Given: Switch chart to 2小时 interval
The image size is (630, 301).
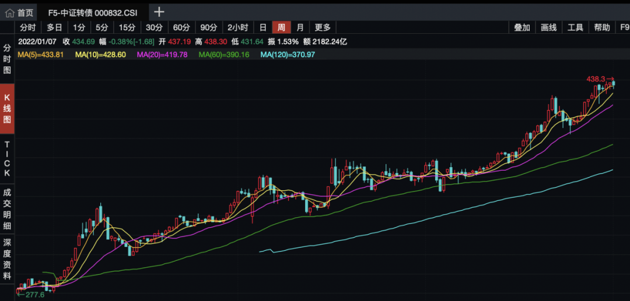Looking at the screenshot, I should 238,28.
